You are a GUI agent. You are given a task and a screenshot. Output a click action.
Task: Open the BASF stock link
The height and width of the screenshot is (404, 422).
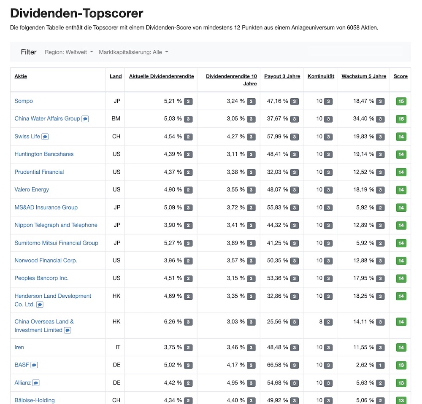click(22, 365)
